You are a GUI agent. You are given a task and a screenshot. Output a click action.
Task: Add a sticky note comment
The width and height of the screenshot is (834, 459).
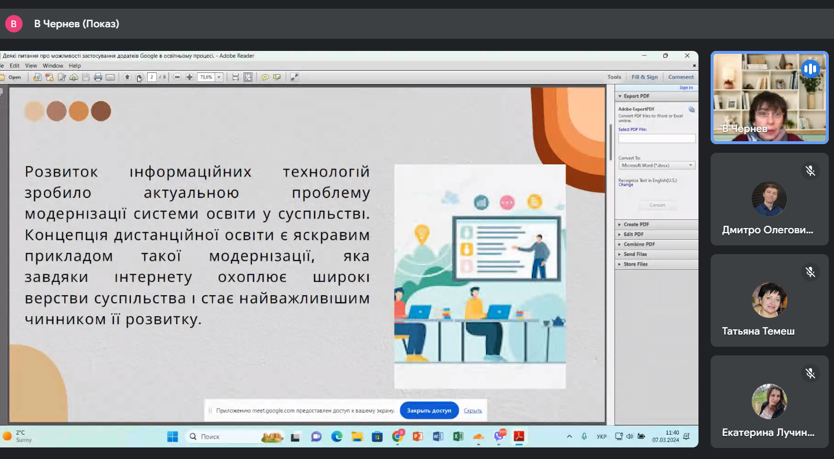[265, 77]
